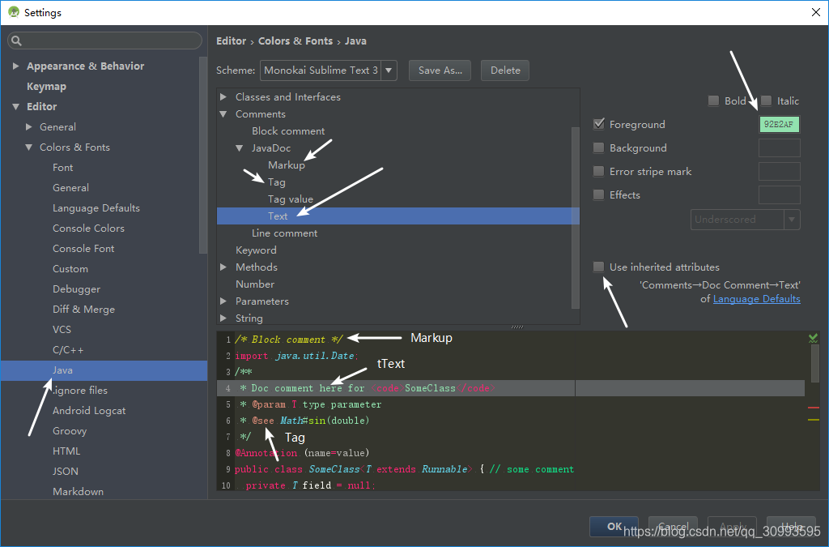Viewport: 829px width, 547px height.
Task: Select Number attribute
Action: (255, 284)
